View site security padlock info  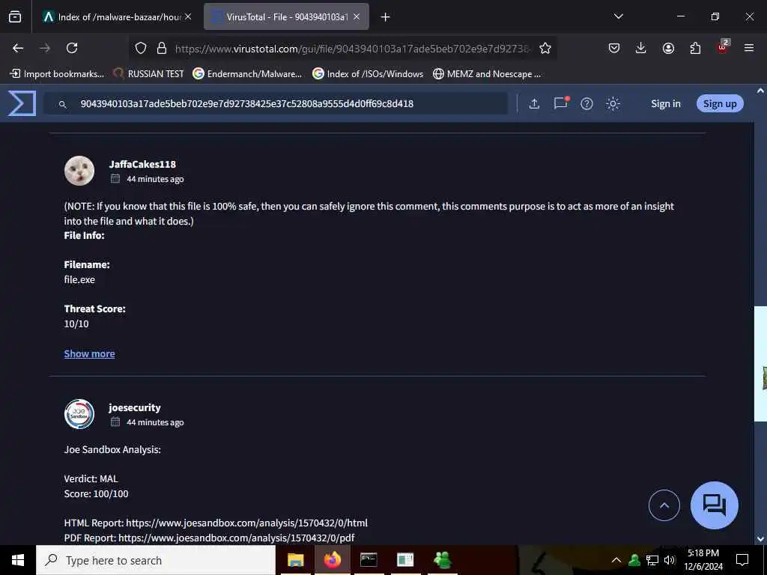tap(162, 48)
